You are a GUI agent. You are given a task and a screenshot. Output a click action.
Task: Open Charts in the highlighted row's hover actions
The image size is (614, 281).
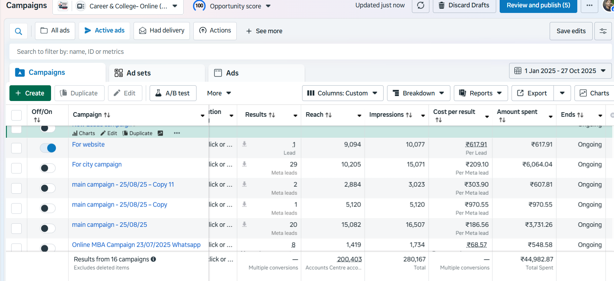coord(84,133)
